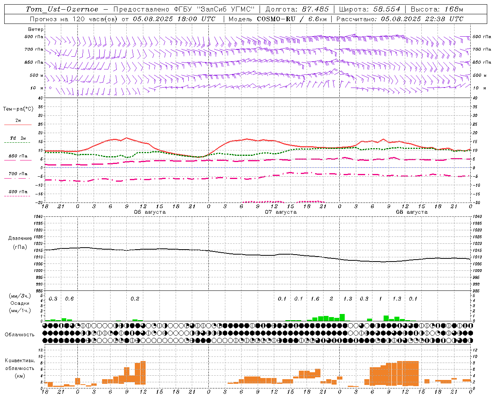493x395 pixels.
Task: Click the 'Td 2м' dew point legend entry
Action: pos(18,138)
